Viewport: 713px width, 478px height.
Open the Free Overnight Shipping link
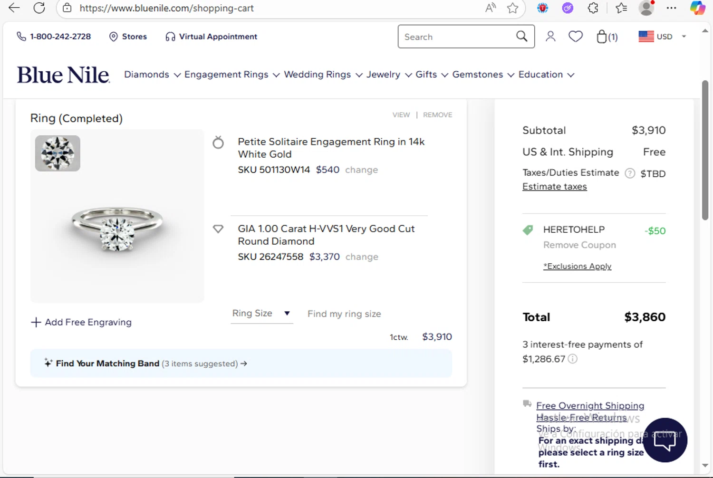[x=590, y=406]
